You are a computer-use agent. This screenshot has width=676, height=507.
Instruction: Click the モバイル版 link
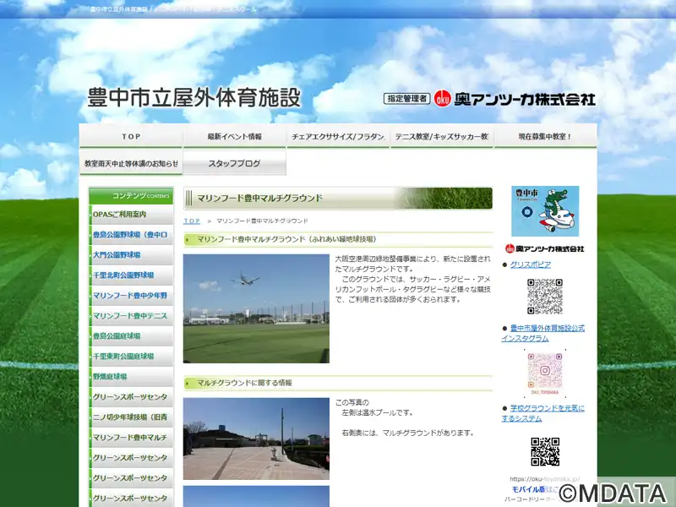(529, 489)
